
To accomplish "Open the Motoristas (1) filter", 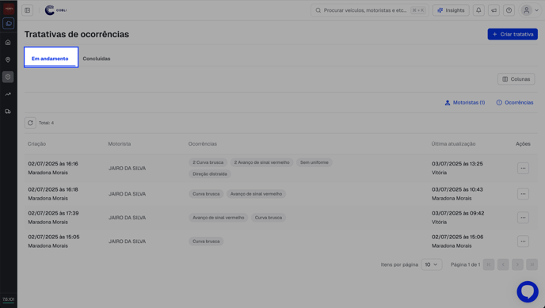I will [464, 102].
